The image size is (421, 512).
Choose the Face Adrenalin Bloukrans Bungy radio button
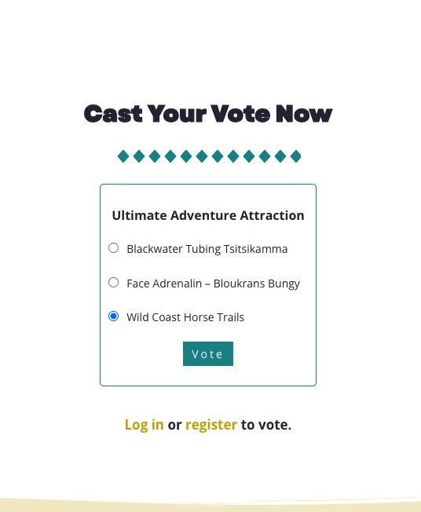click(x=113, y=283)
